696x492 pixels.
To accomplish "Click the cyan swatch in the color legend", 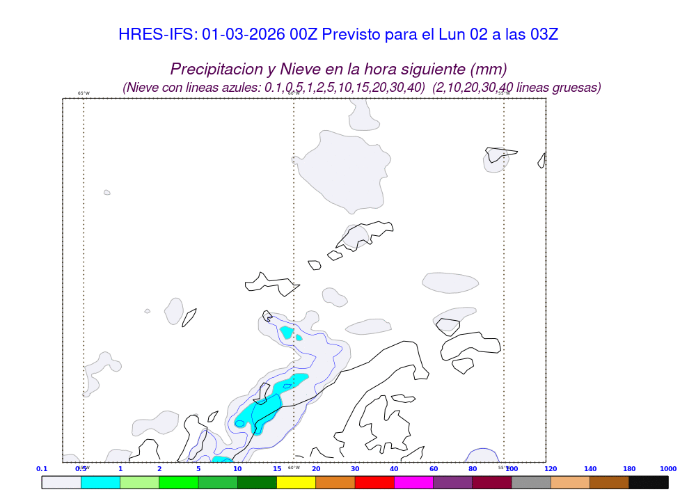I will coord(100,482).
